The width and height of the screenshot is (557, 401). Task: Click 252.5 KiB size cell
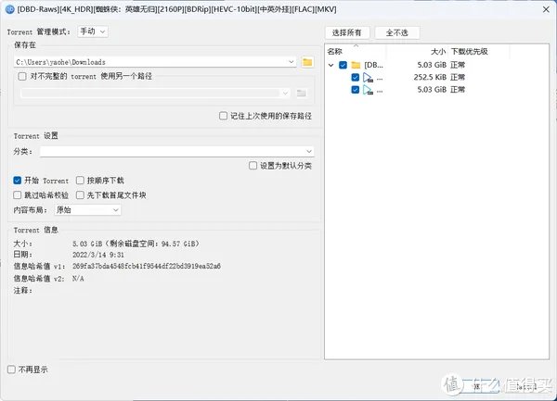point(430,77)
